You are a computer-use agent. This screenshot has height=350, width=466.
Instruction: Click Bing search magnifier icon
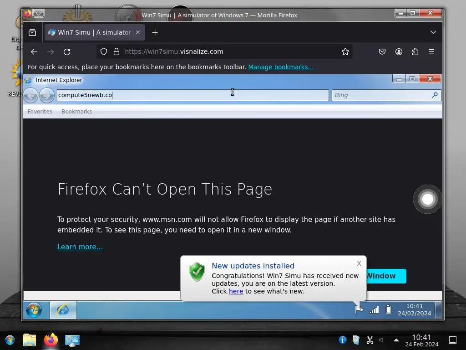[435, 95]
